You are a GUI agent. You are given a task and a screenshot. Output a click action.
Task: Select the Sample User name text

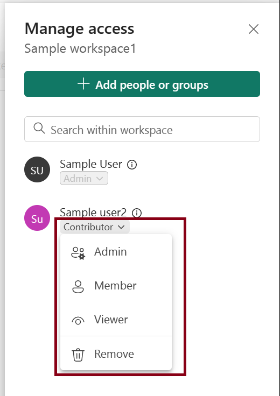[x=91, y=164]
